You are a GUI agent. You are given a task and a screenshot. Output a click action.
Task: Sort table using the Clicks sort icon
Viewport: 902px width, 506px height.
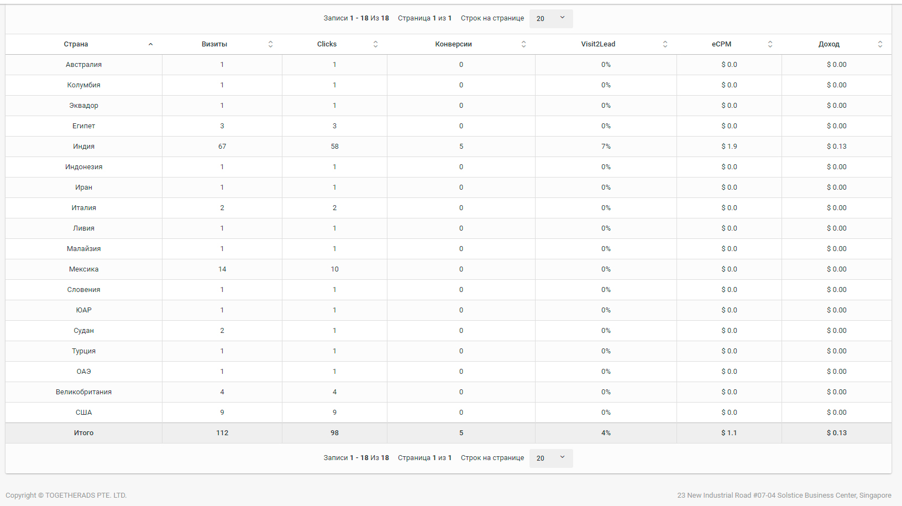375,44
